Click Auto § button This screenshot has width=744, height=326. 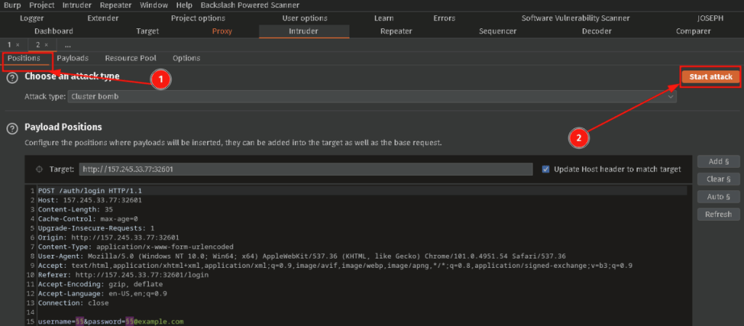718,197
